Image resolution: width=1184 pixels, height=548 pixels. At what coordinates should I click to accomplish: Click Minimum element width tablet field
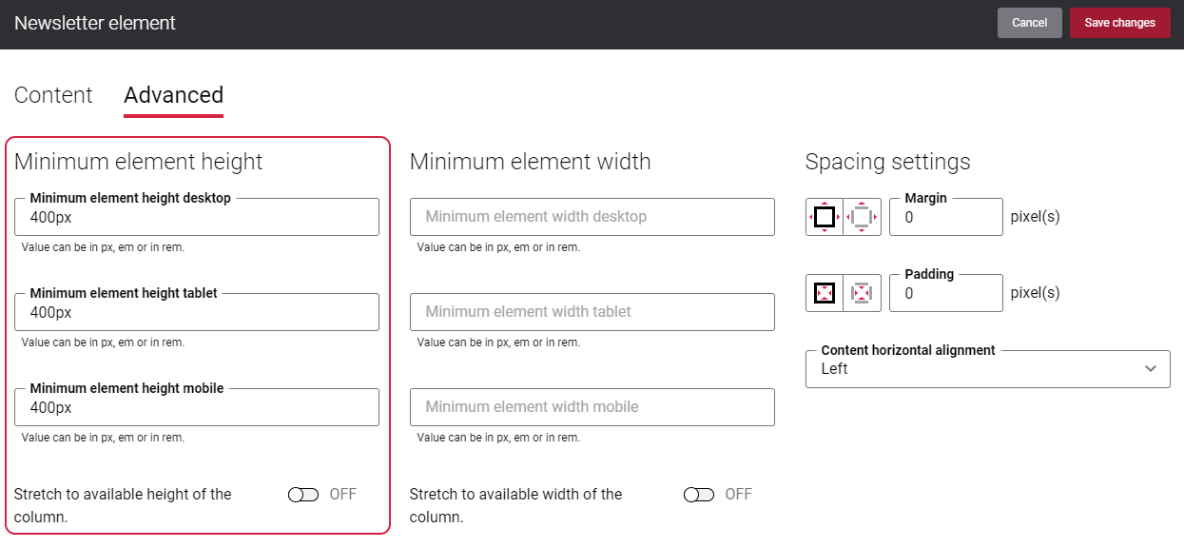[592, 312]
